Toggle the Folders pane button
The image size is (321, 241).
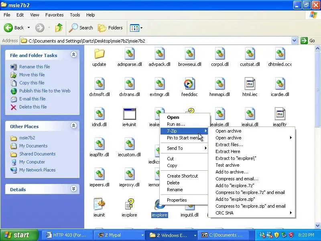click(x=110, y=28)
